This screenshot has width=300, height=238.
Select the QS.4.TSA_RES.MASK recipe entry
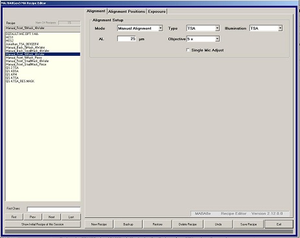[20, 81]
